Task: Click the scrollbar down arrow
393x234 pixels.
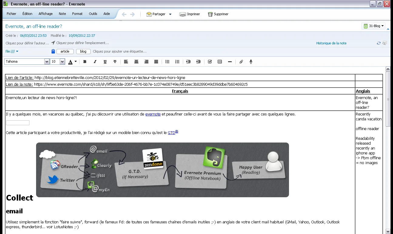Action: tap(388, 231)
